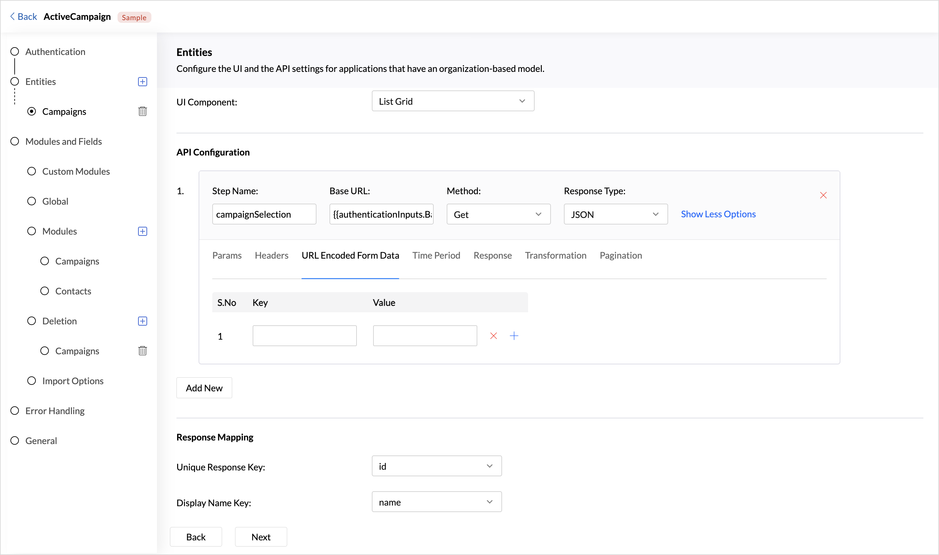Select Import Options radio in sidebar

pos(32,381)
